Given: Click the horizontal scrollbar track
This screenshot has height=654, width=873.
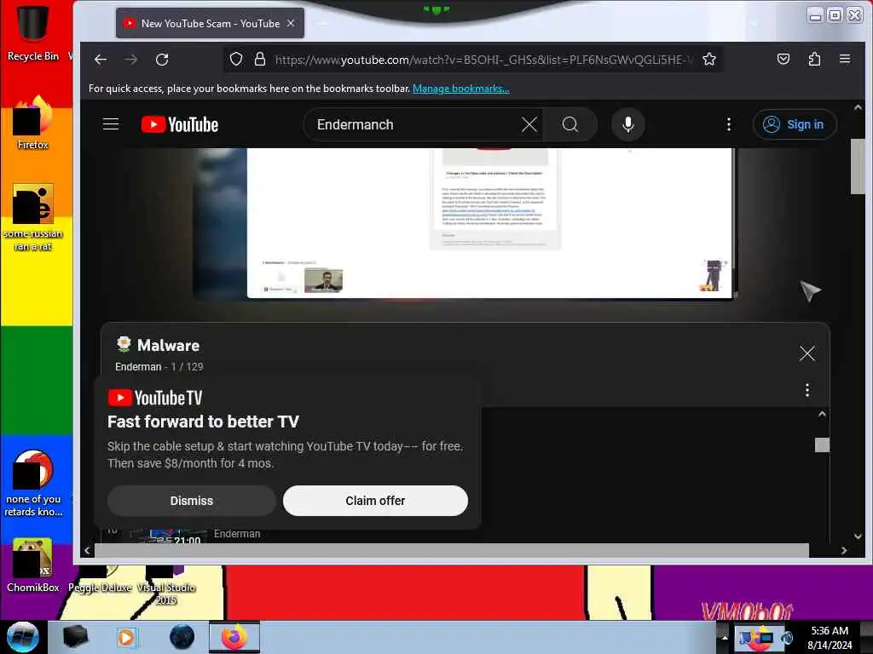Looking at the screenshot, I should click(x=452, y=551).
